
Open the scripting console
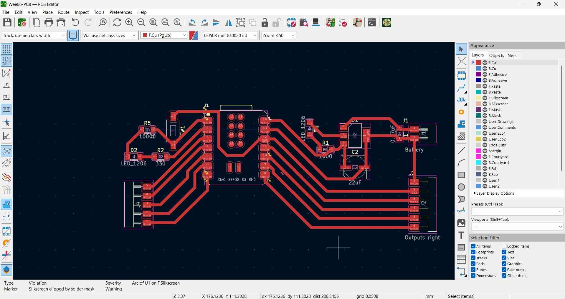coord(372,22)
